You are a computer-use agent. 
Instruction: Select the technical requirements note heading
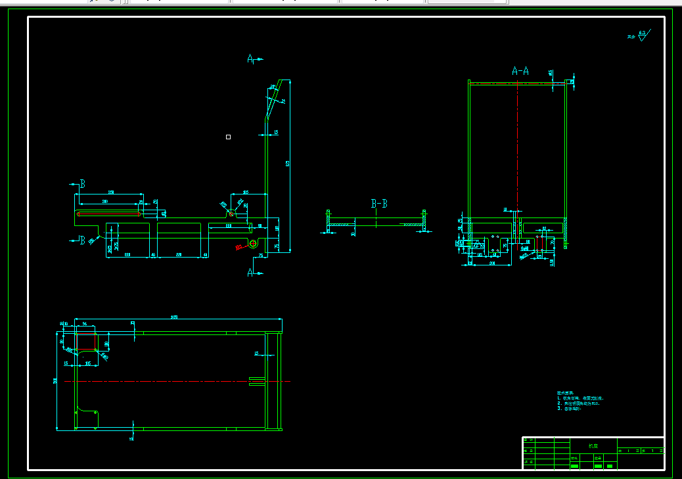[565, 393]
